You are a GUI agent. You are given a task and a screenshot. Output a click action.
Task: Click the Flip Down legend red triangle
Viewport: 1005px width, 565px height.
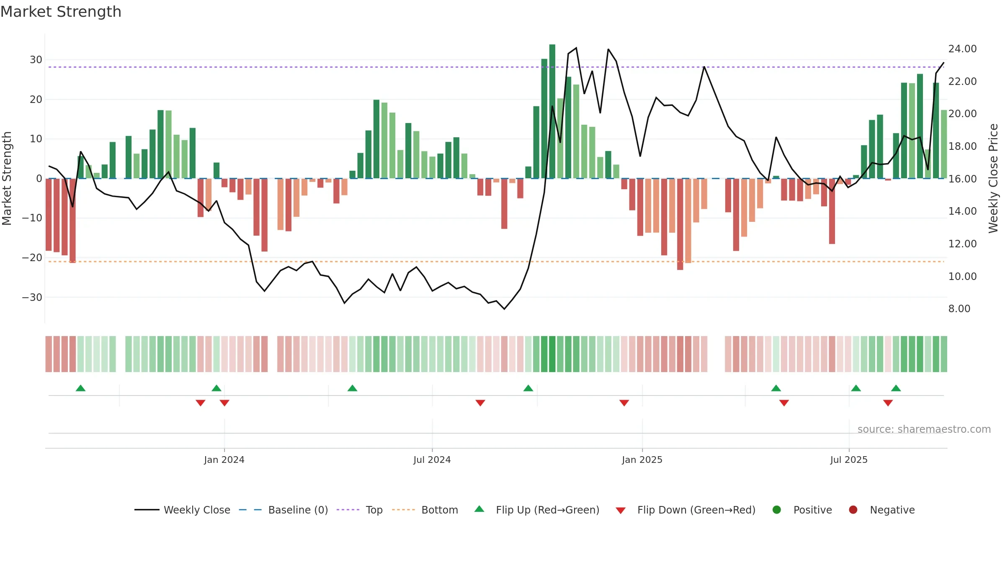coord(621,511)
